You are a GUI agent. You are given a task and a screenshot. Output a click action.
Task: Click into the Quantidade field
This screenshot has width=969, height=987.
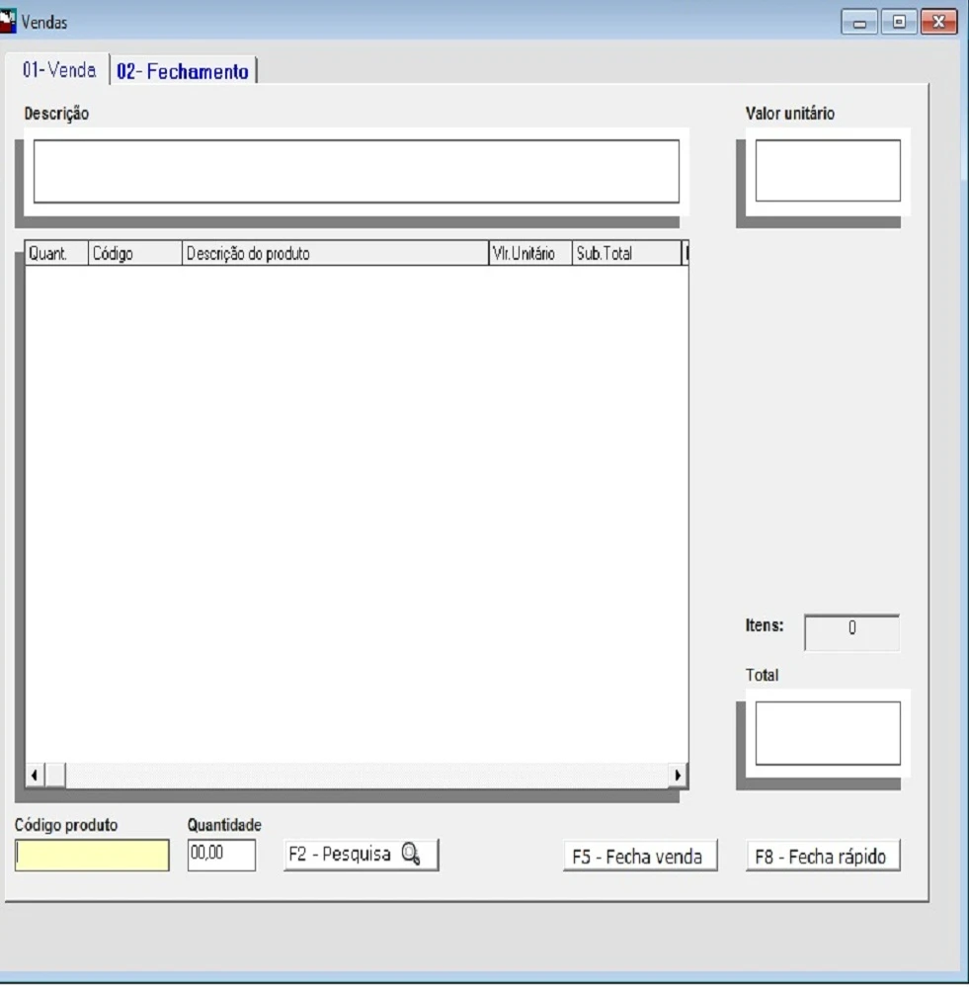tap(221, 856)
